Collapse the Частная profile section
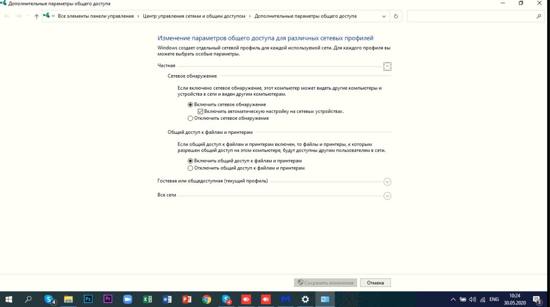550x307 pixels. pyautogui.click(x=387, y=66)
